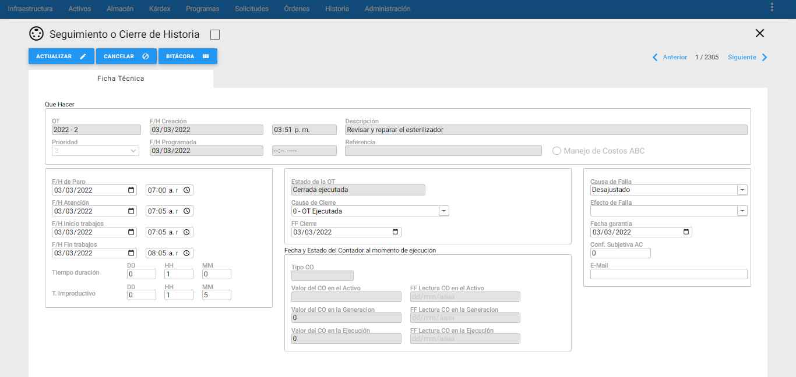Open the Programas menu
The width and height of the screenshot is (796, 377).
(x=203, y=9)
